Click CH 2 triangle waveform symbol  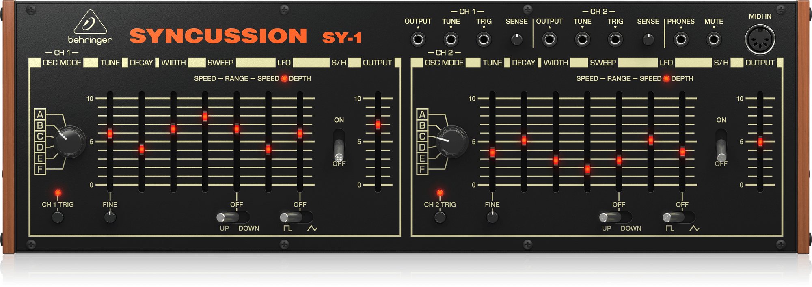(x=694, y=229)
